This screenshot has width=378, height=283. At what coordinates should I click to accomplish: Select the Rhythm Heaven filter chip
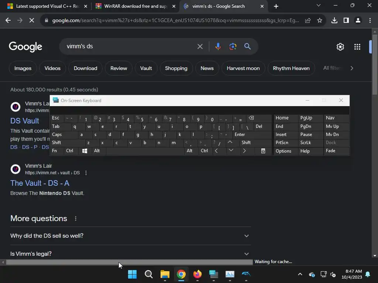291,68
